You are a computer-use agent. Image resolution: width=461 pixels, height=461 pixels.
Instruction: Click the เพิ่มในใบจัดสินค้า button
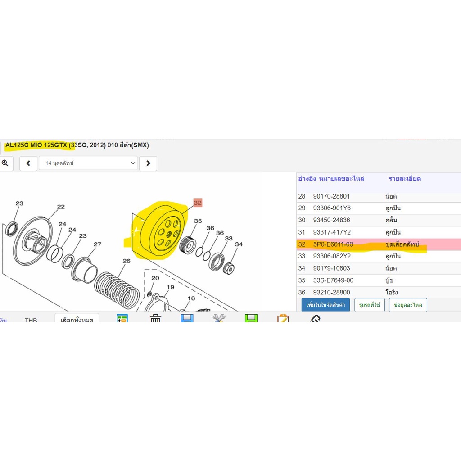(326, 305)
